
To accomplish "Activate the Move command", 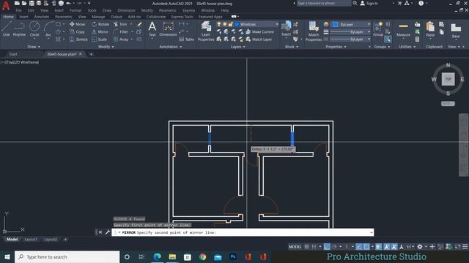I will coord(78,24).
